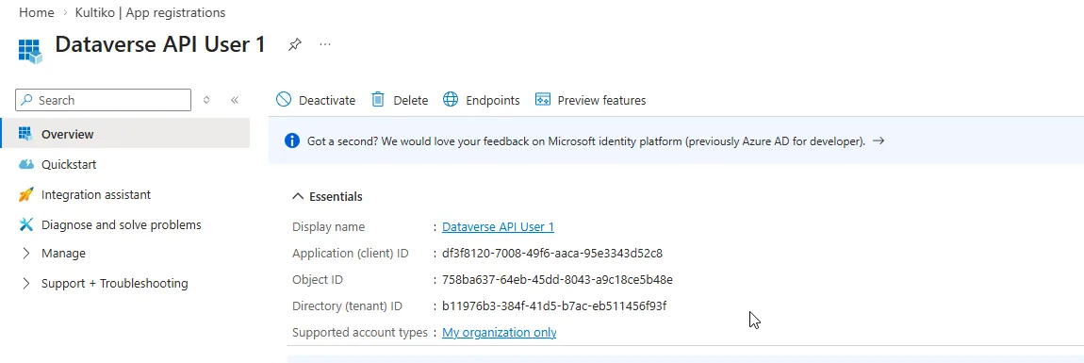Click the up-down sort arrows beside Search
The image size is (1084, 363).
pos(206,100)
